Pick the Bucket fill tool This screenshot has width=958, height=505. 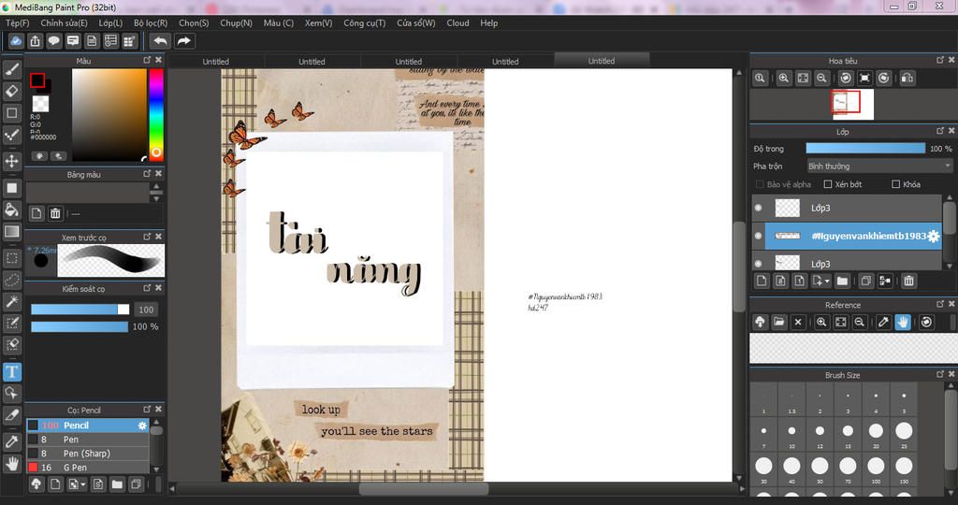click(11, 210)
